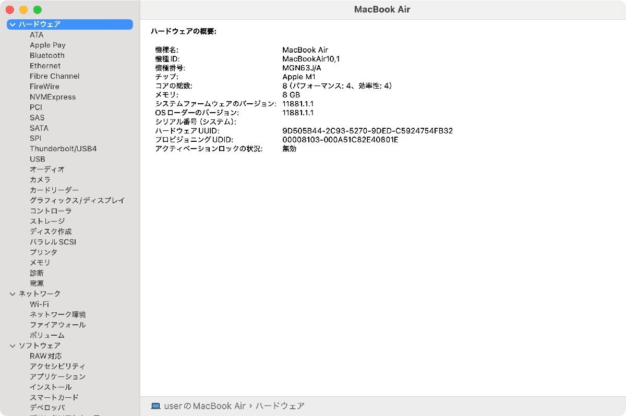Select ハードウェア in the sidebar

(70, 25)
